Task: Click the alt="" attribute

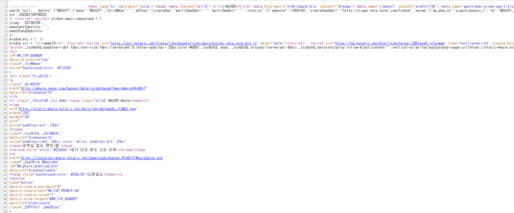Action: point(15,121)
